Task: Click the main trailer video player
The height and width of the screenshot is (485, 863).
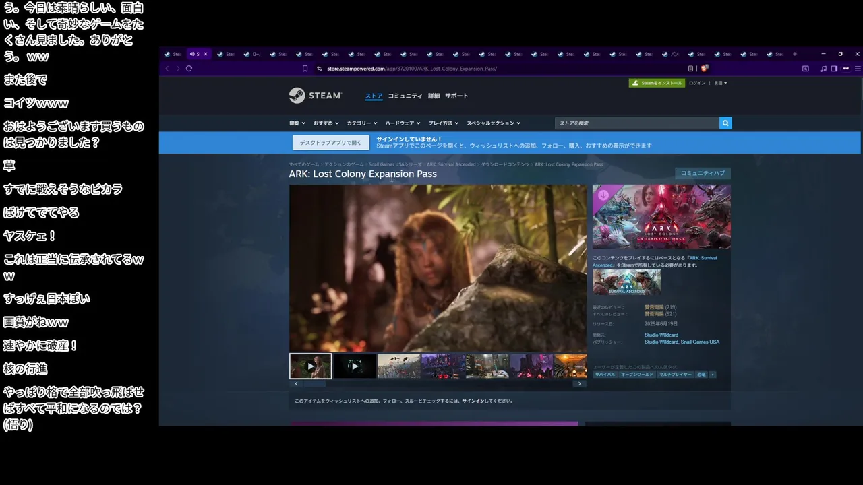Action: (x=438, y=268)
